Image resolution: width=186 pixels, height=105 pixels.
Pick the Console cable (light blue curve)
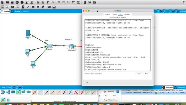coord(40,92)
